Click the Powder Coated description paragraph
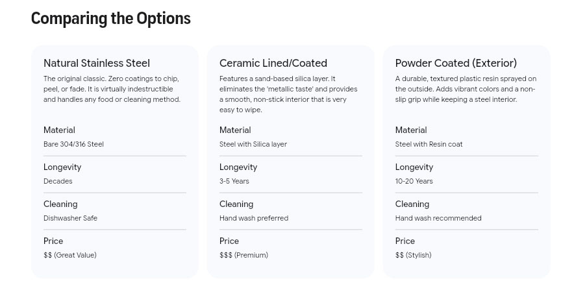The image size is (574, 292). [x=466, y=89]
